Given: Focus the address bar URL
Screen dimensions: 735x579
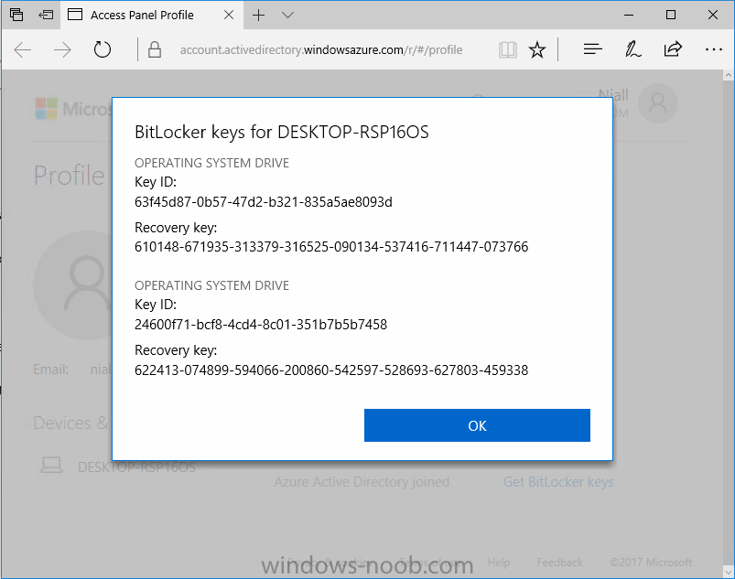Looking at the screenshot, I should [x=321, y=49].
